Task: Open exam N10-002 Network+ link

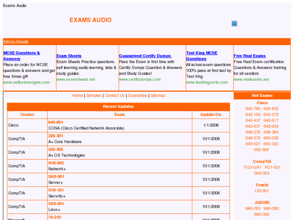Action: (x=56, y=163)
